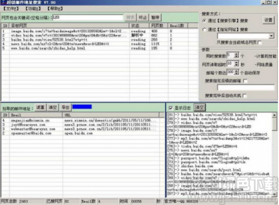
Task: Click log entry [71] www.baidu.com/search/post.html
Action: tap(204, 170)
